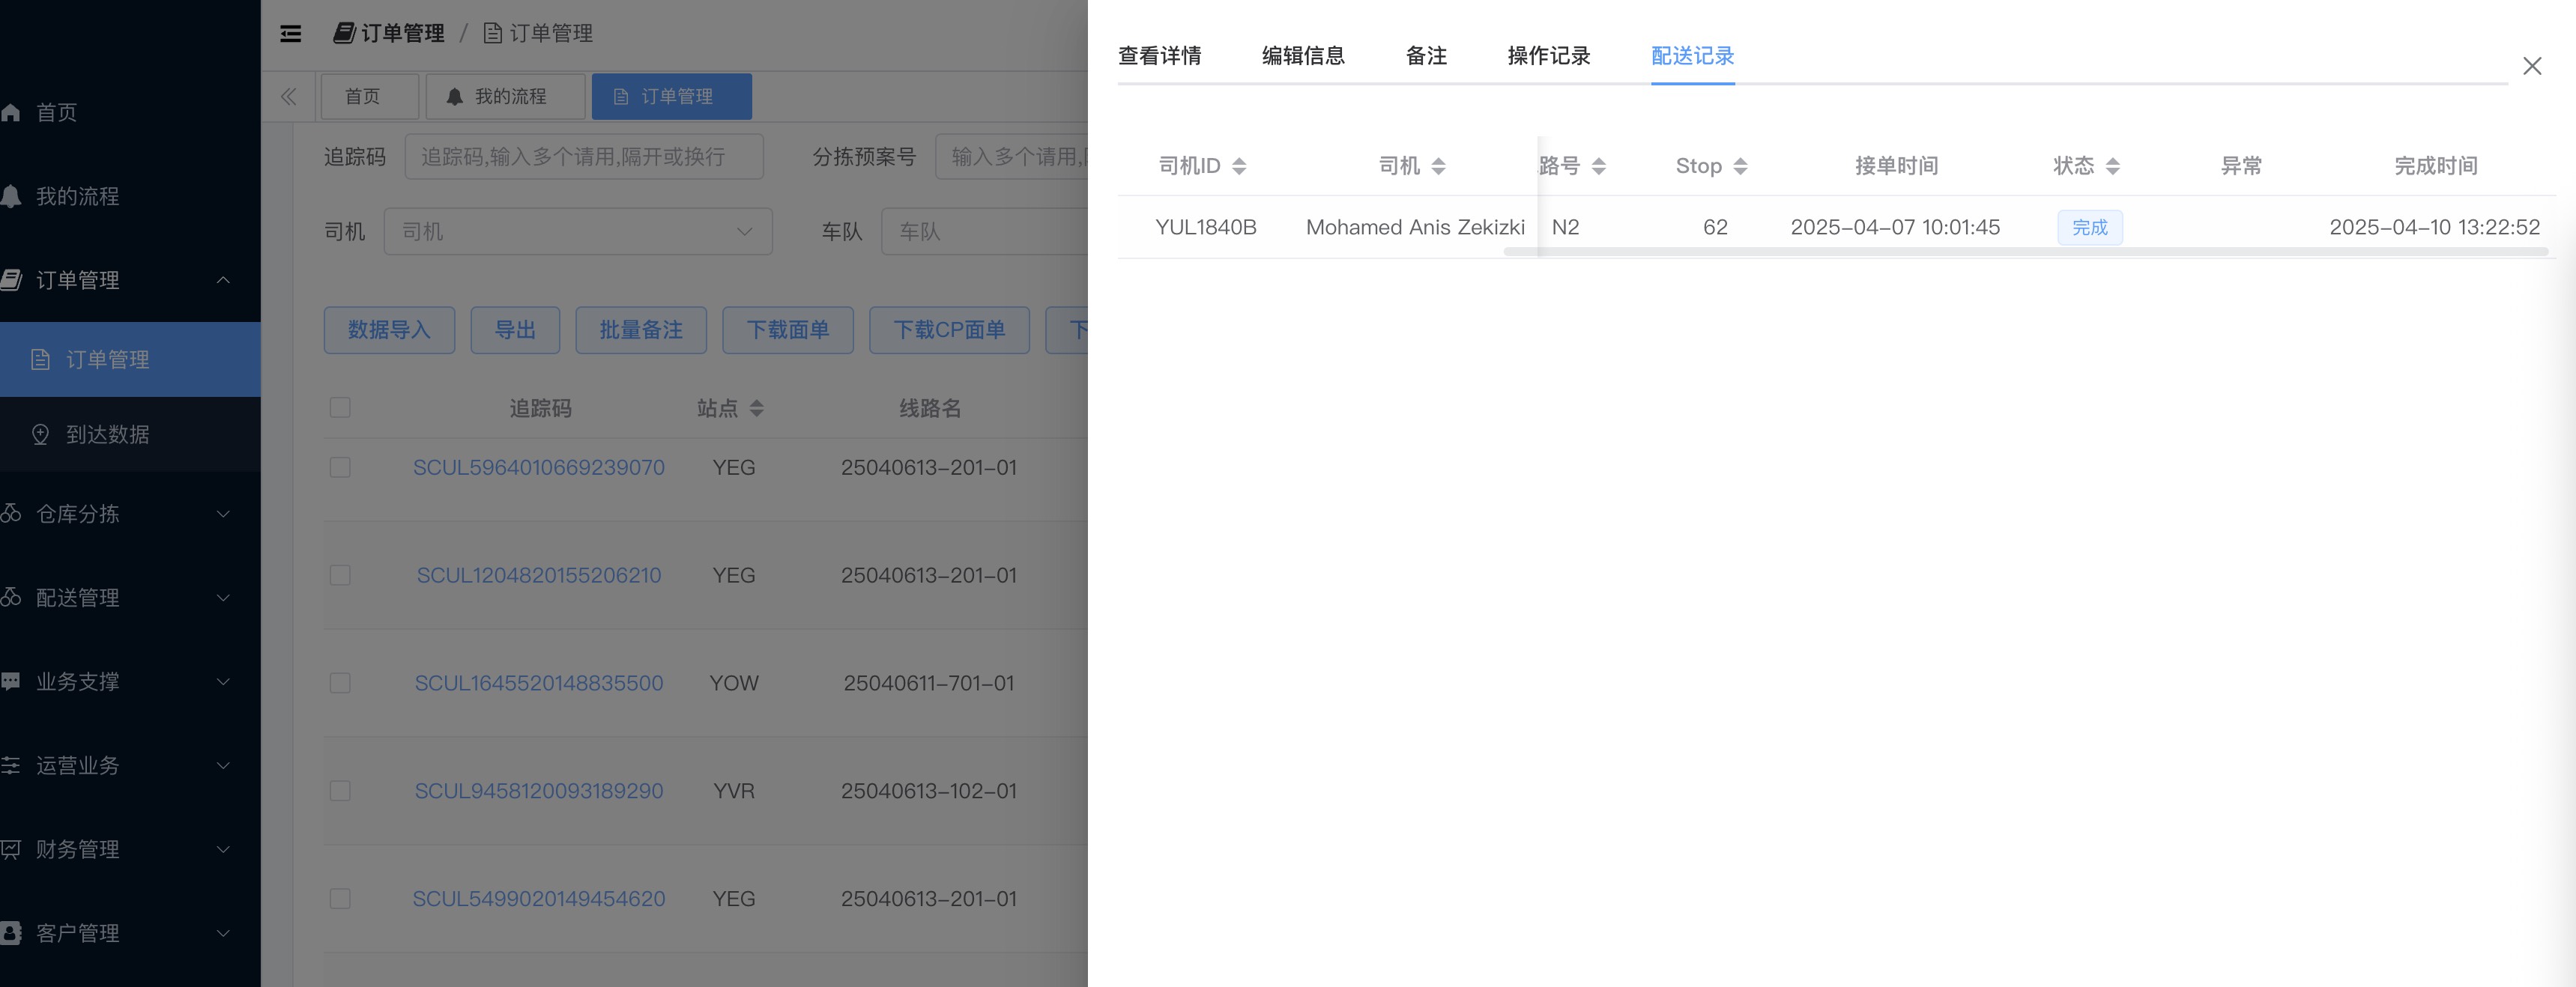Sort by 司机ID column arrows
The height and width of the screenshot is (987, 2576).
tap(1239, 165)
